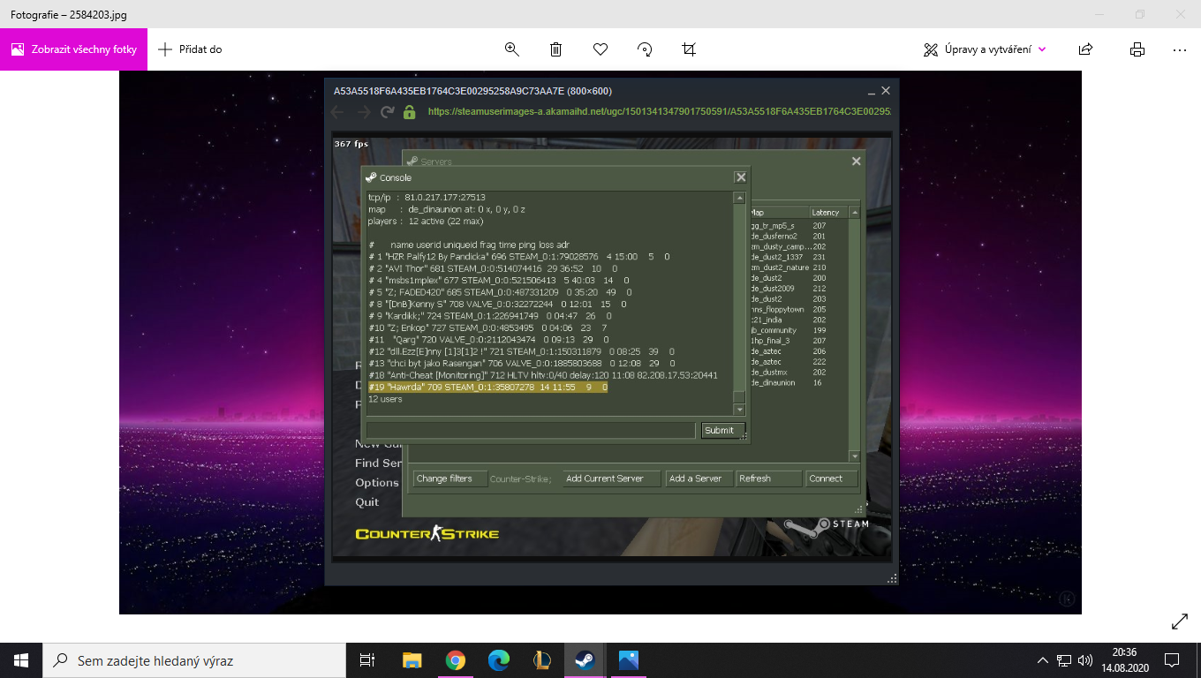Add photo to favorites with heart icon

[600, 49]
